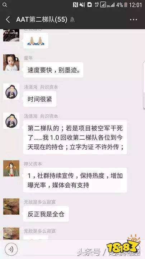This screenshot has height=259, width=145.
Task: Tap the voice message icon at bottom
Action: click(x=11, y=249)
